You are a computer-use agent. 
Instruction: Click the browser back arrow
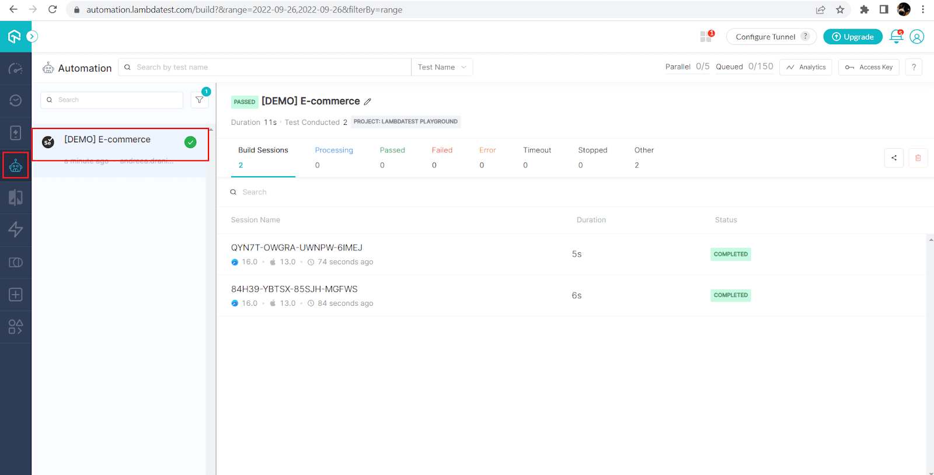(x=13, y=9)
